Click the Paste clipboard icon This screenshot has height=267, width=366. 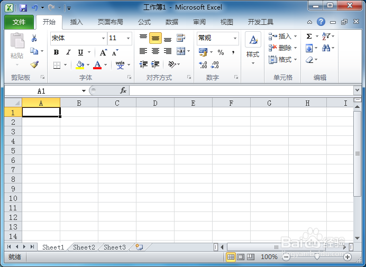[17, 40]
